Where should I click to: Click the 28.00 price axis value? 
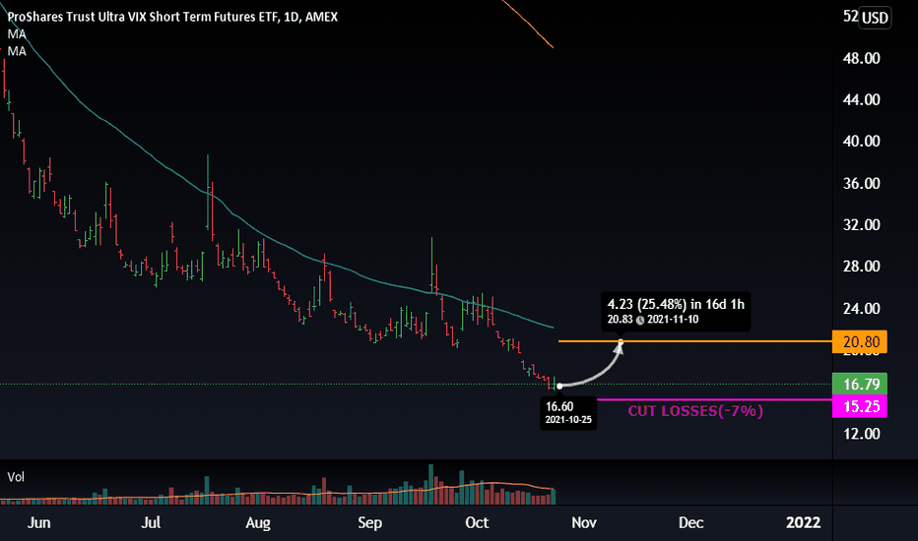pos(861,267)
